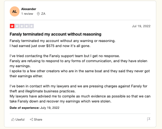Flag this review with the flag icon

[x=149, y=119]
